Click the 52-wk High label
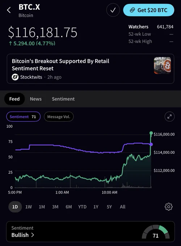 (x=140, y=41)
